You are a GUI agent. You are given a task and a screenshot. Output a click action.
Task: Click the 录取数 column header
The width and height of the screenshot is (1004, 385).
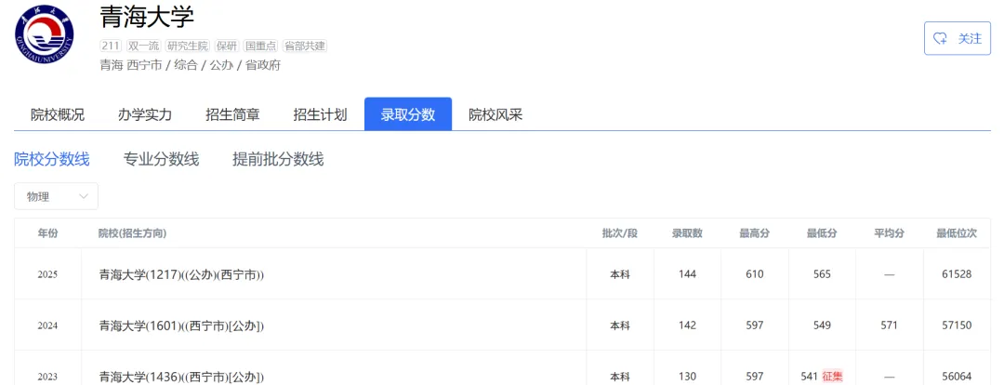click(x=687, y=233)
